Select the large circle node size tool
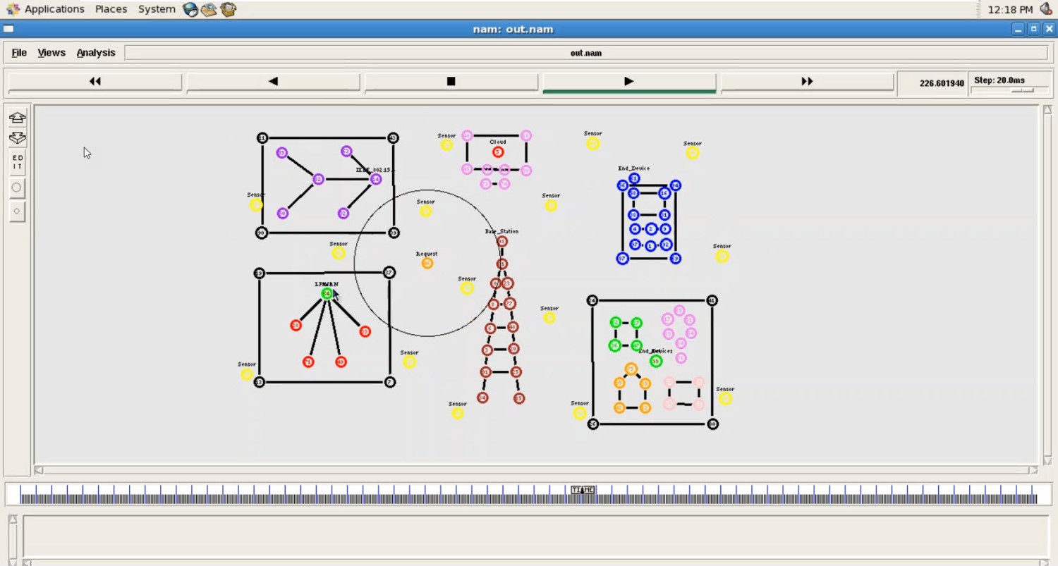 coord(18,187)
